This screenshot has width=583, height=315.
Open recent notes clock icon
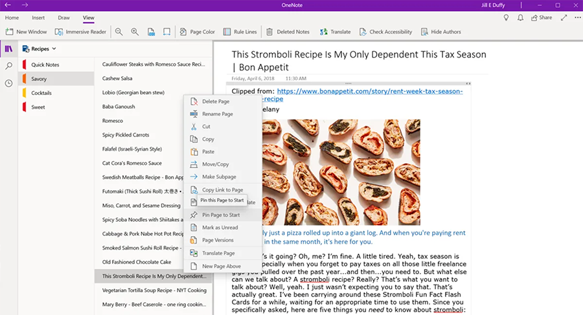[8, 83]
